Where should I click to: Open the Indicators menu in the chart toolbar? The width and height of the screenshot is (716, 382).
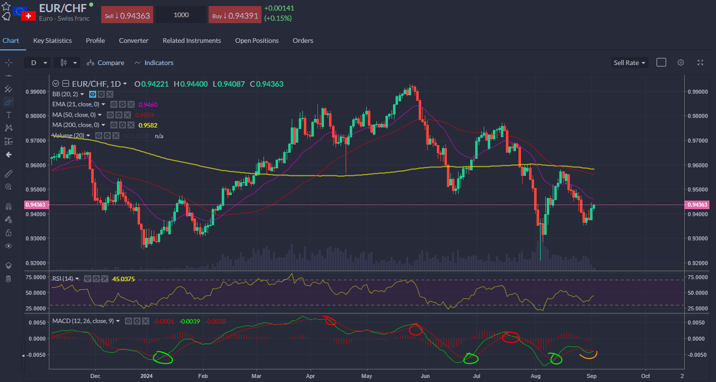coord(154,63)
